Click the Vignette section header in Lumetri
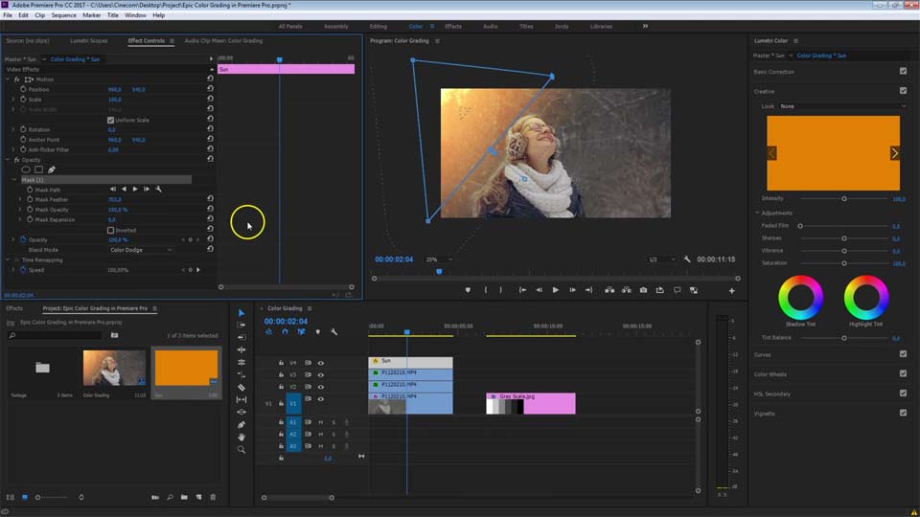 pyautogui.click(x=764, y=414)
